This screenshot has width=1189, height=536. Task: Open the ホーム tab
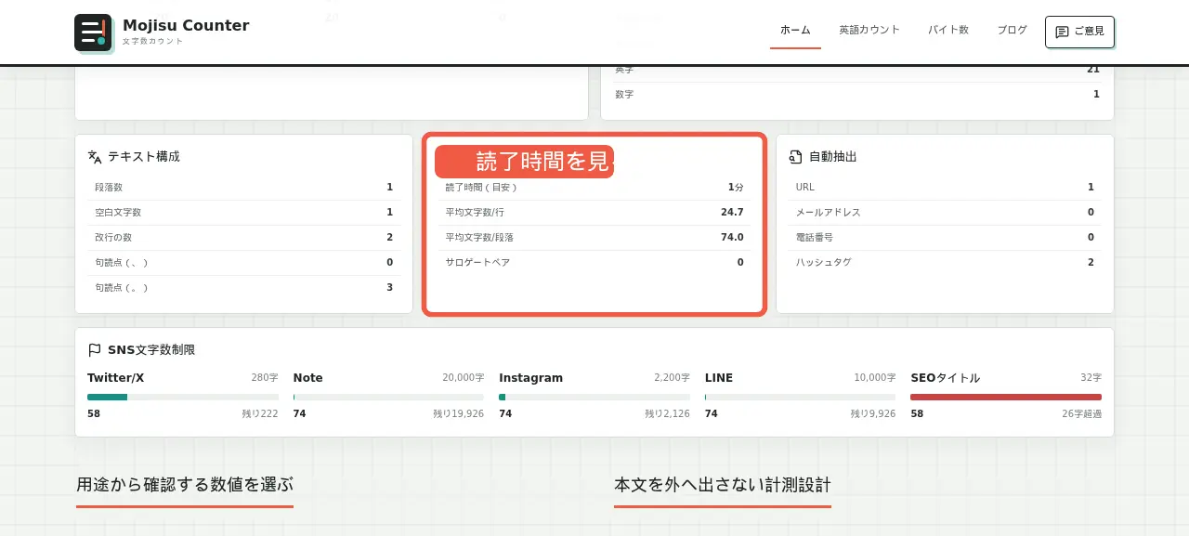[795, 30]
